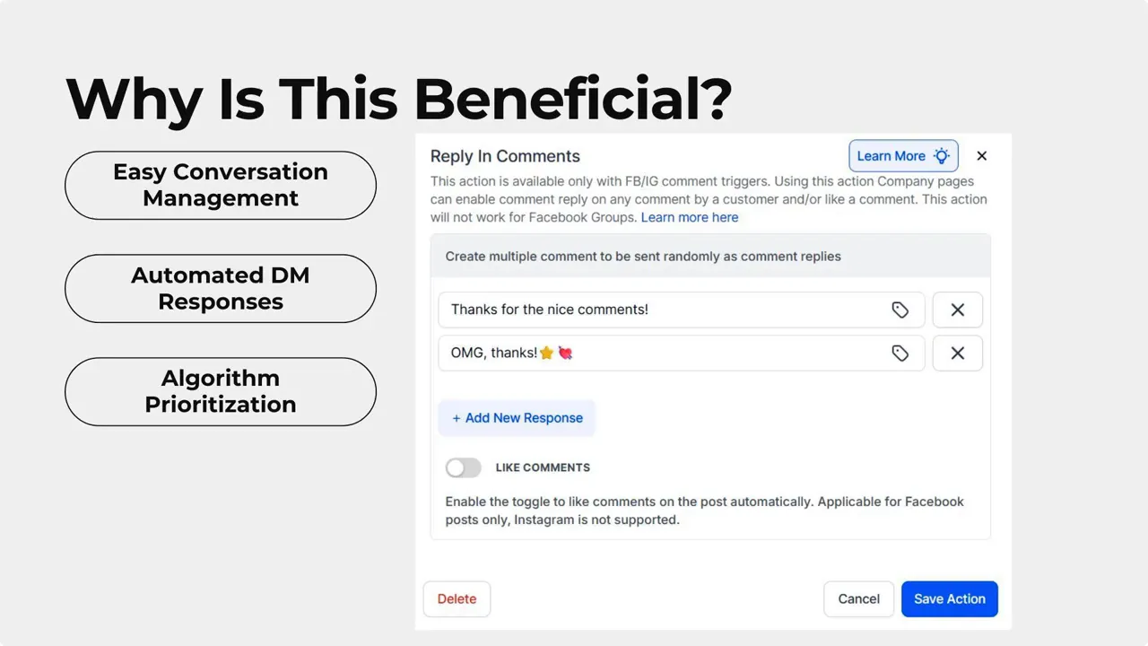Image resolution: width=1148 pixels, height=646 pixels.
Task: Click the red Delete button
Action: coord(457,598)
